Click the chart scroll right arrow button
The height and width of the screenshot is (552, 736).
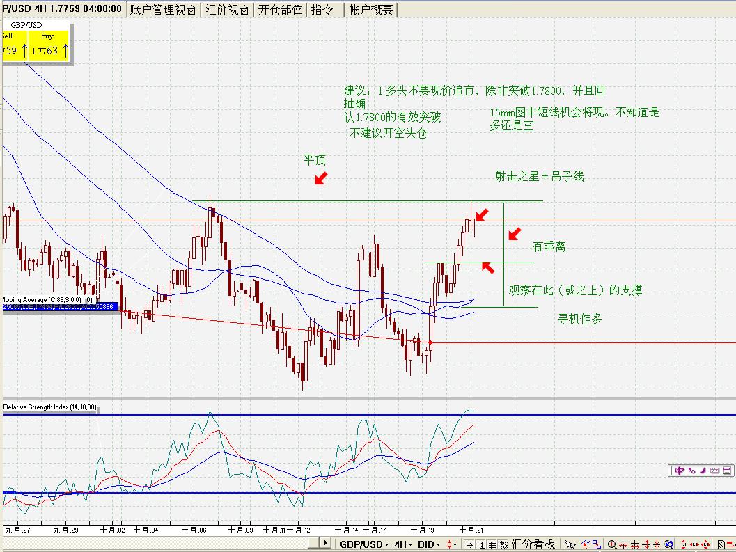pyautogui.click(x=325, y=543)
